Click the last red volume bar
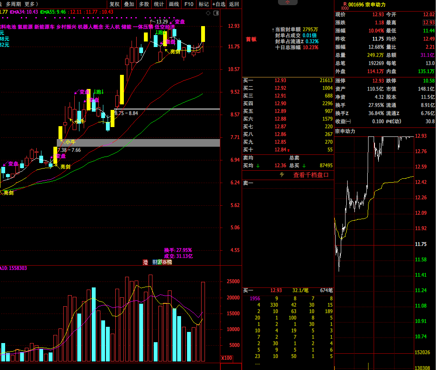The width and height of the screenshot is (436, 370). coord(203,322)
